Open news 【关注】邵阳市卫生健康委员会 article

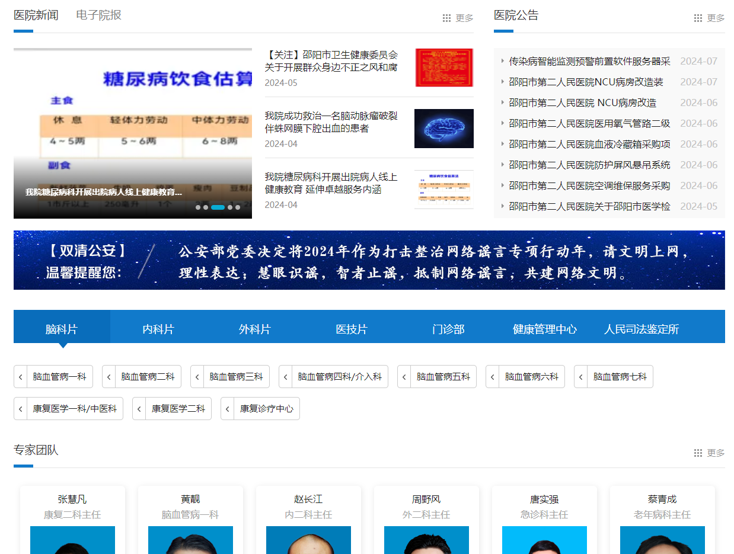(x=331, y=61)
